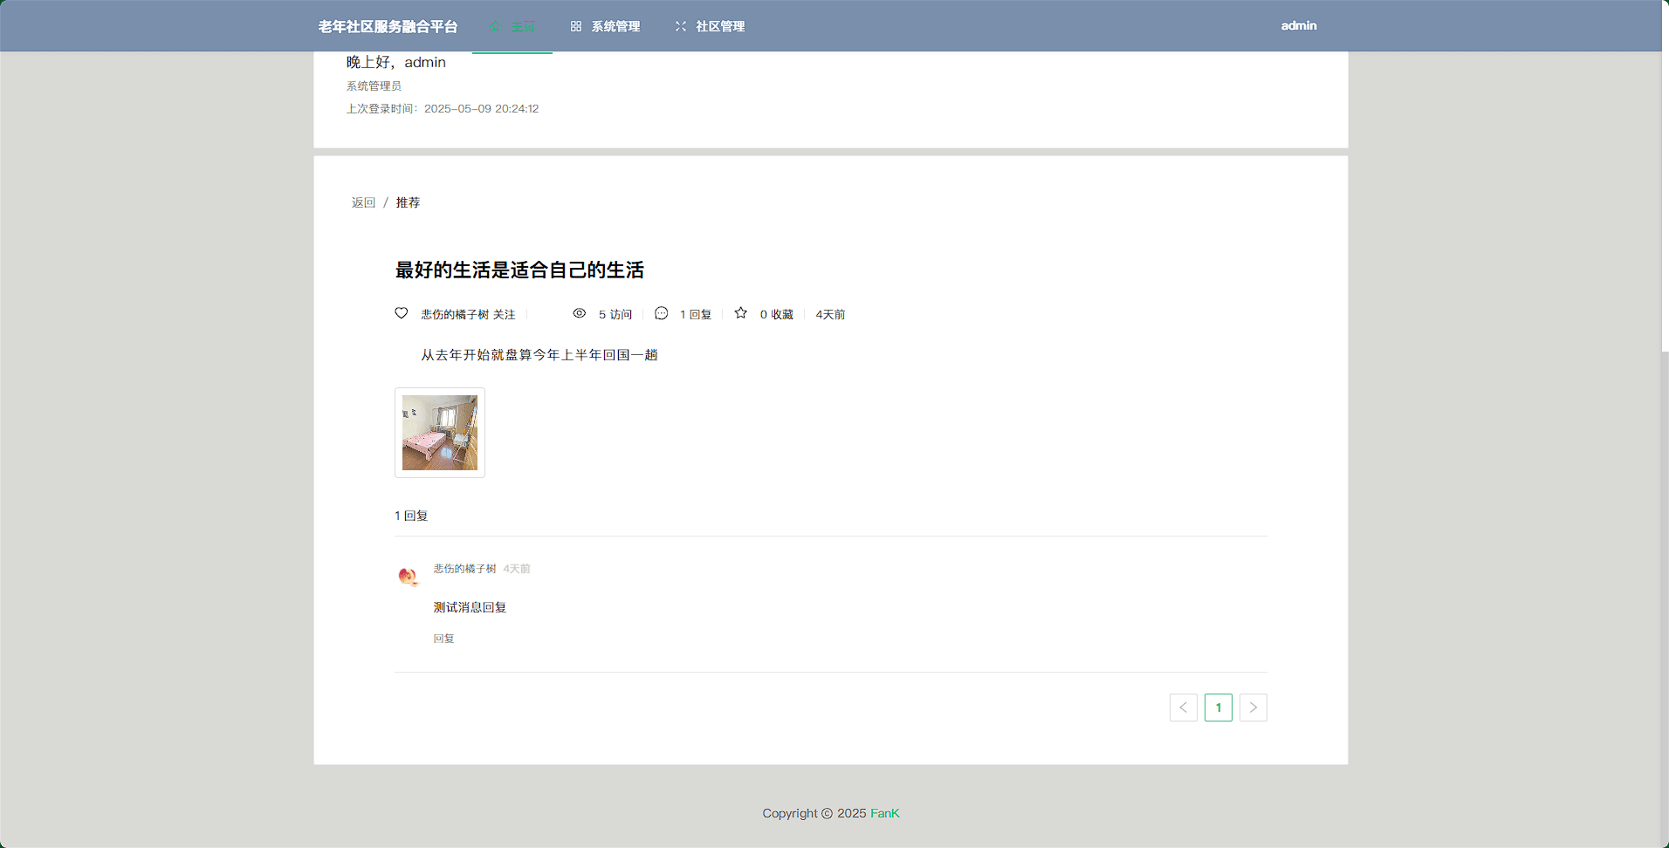Click the comment bubble icon in post stats
The image size is (1669, 848).
point(662,313)
